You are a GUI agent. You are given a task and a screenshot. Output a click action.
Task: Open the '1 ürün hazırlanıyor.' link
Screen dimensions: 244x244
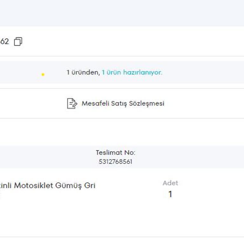pos(132,72)
